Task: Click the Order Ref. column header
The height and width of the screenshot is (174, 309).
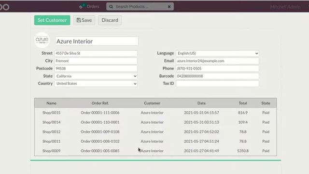Action: 100,103
